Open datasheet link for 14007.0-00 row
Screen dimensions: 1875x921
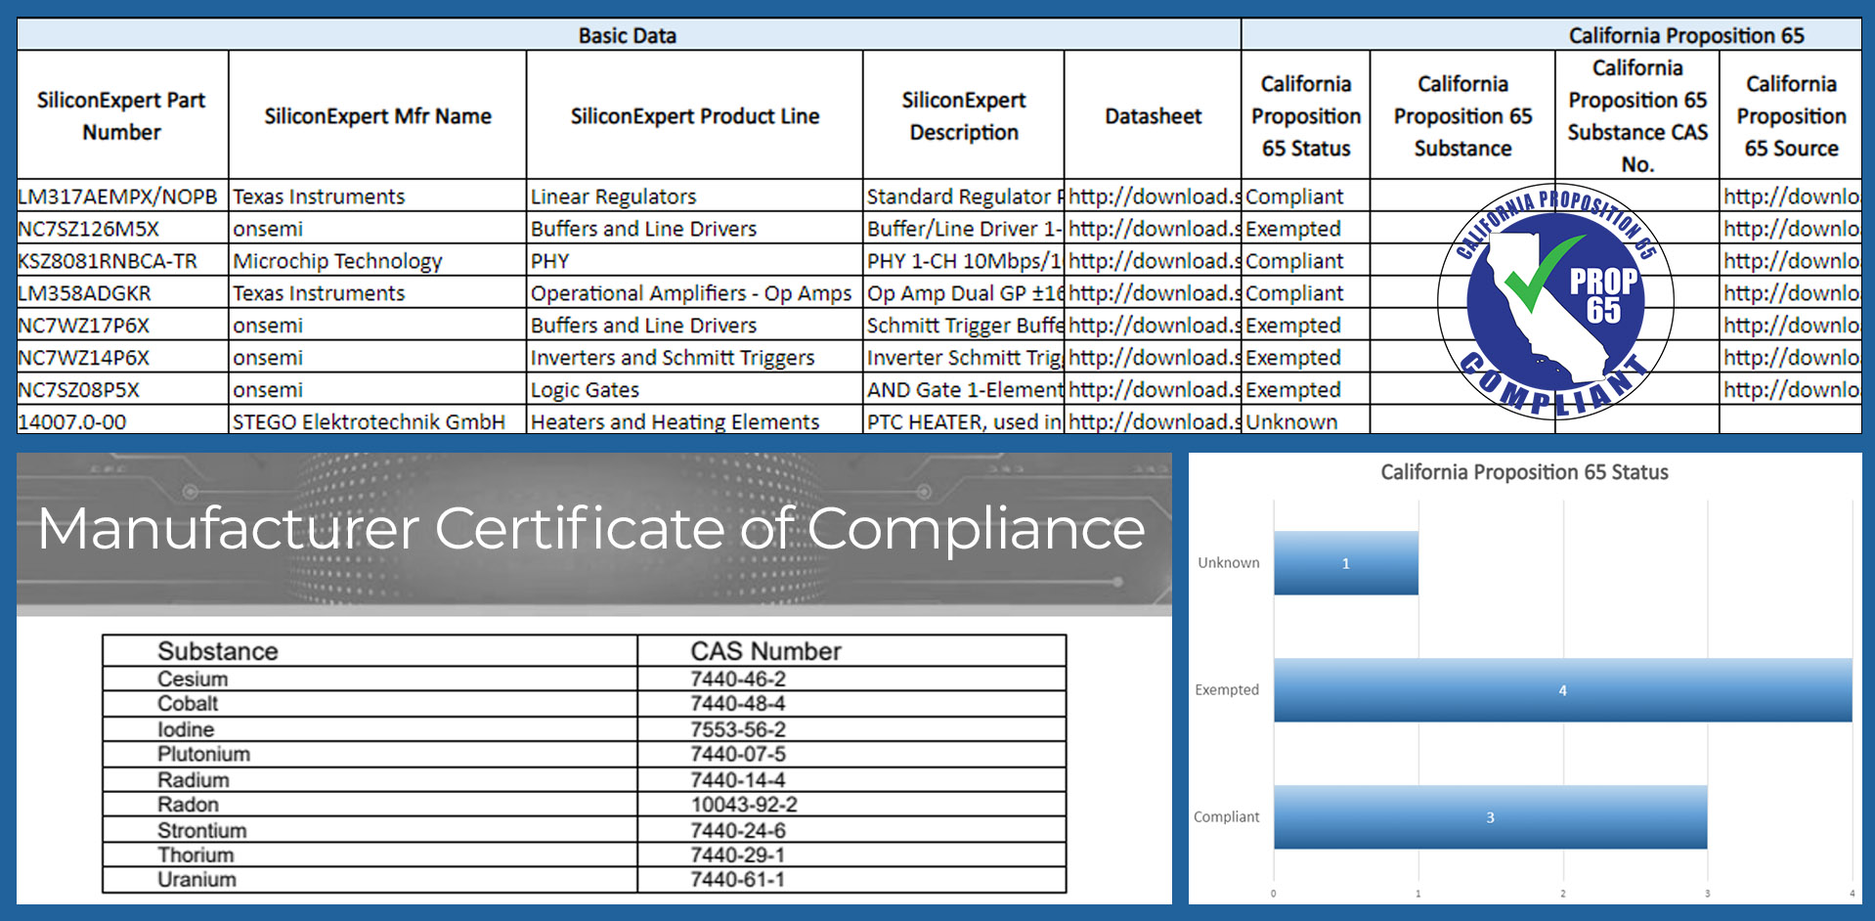coord(1154,420)
